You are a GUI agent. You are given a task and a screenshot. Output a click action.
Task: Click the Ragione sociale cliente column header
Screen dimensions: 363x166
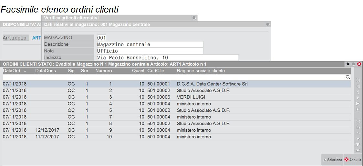(201, 71)
